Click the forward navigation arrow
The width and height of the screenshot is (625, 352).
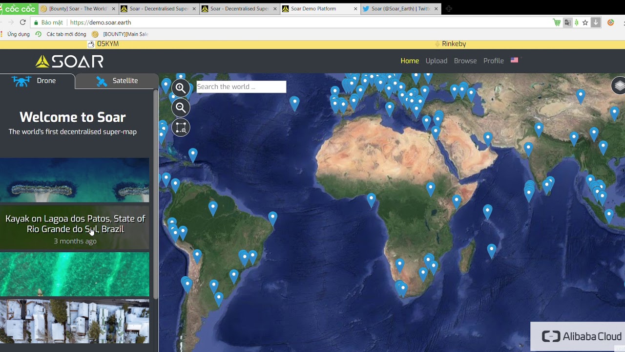point(11,22)
